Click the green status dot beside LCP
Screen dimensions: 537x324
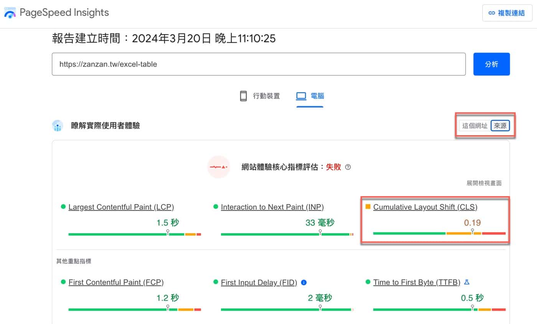pos(63,207)
